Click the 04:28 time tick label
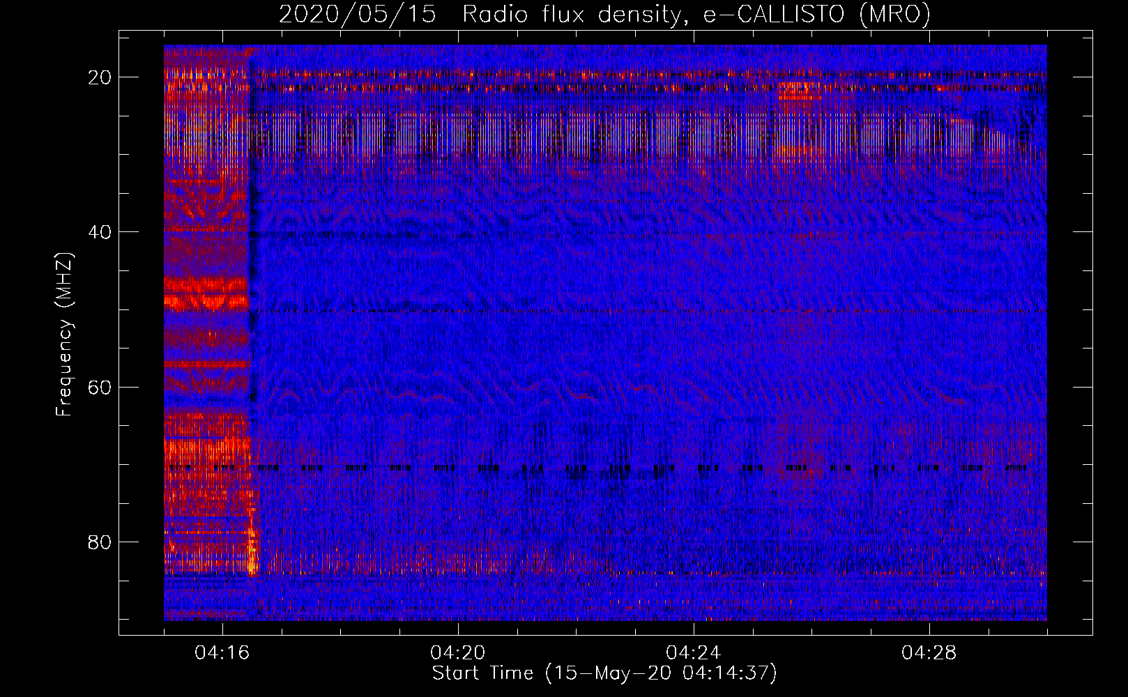This screenshot has width=1128, height=697. click(929, 653)
